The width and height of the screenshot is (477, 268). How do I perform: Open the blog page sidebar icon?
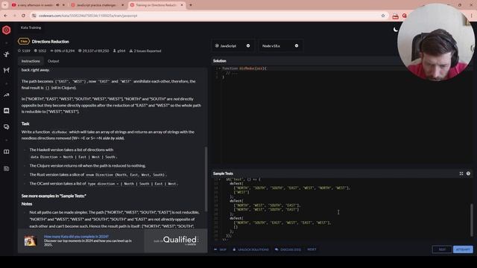(x=7, y=168)
